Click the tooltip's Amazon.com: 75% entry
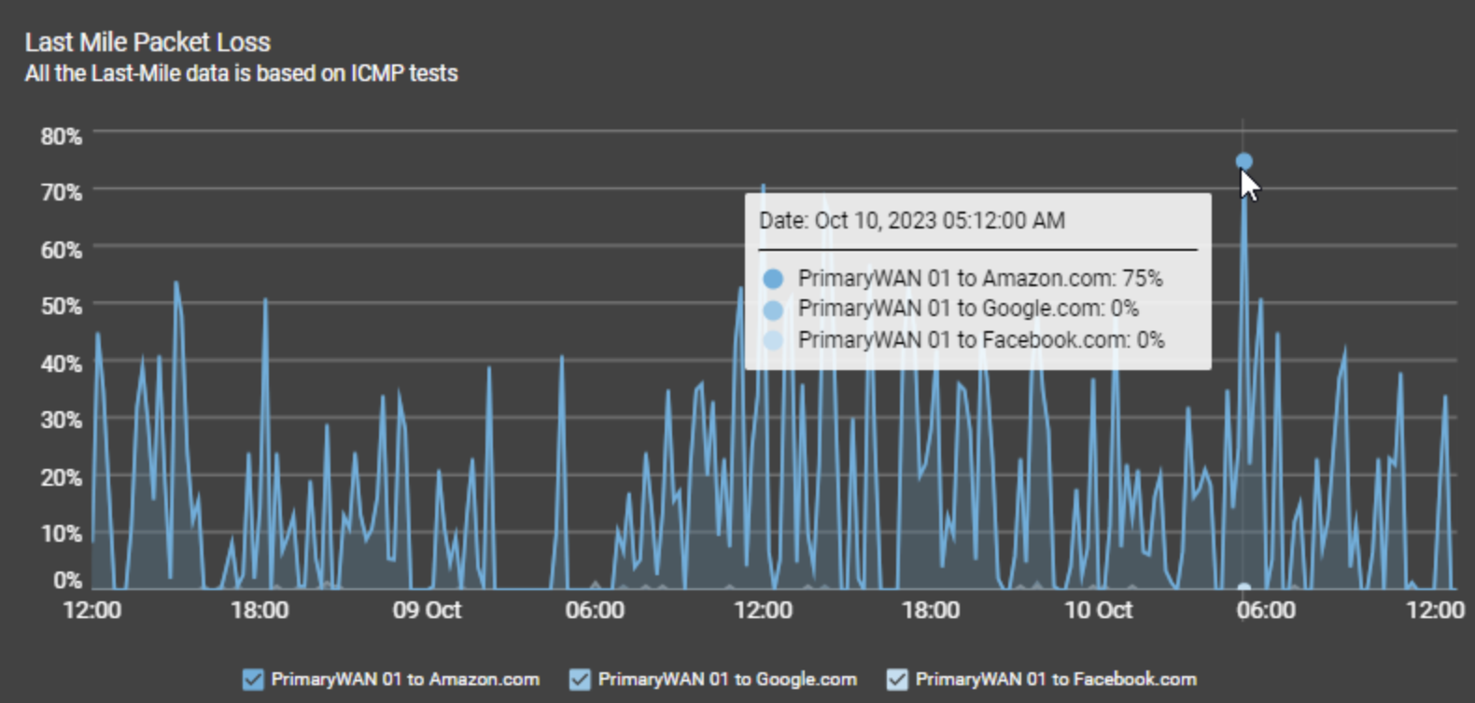This screenshot has height=703, width=1475. 980,279
